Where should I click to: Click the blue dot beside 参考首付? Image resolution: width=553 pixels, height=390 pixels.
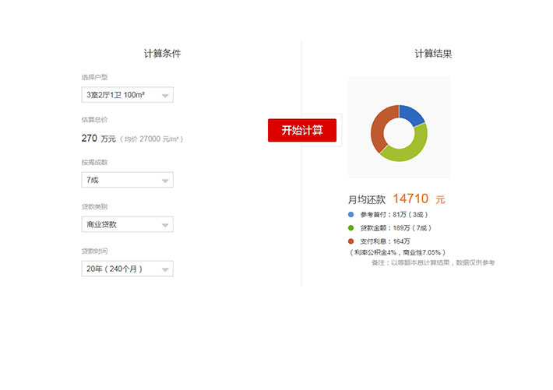(x=350, y=214)
